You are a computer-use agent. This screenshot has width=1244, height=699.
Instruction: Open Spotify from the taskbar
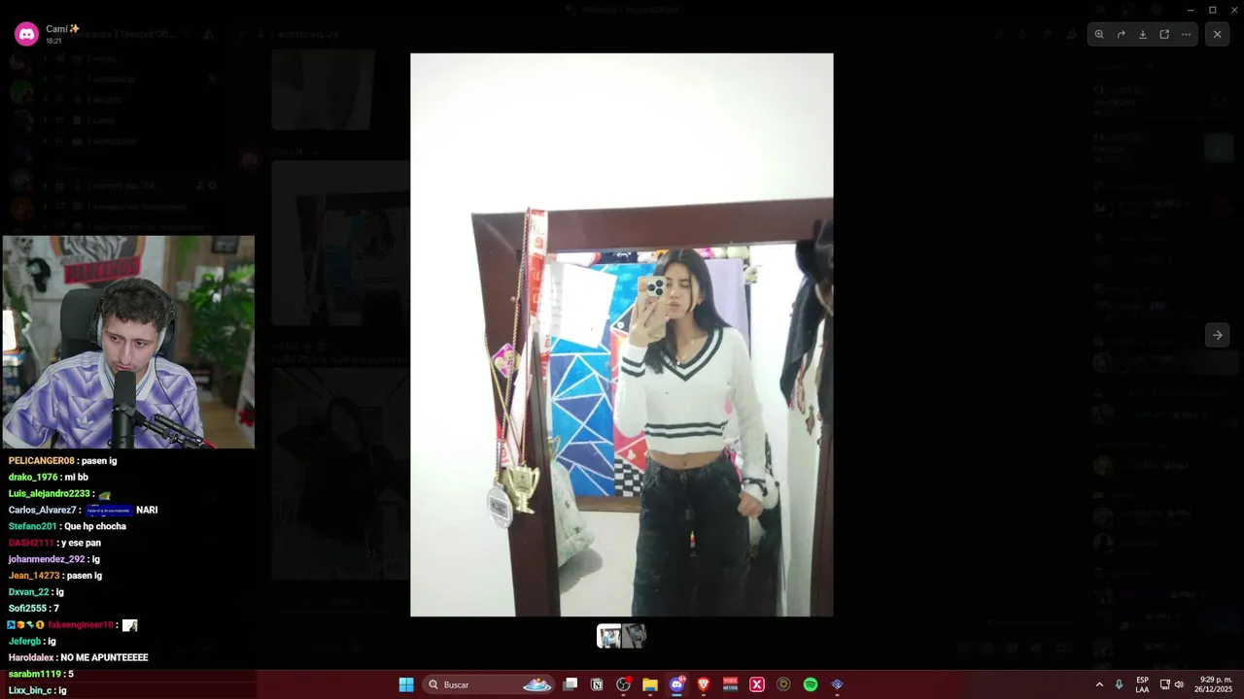[x=811, y=684]
